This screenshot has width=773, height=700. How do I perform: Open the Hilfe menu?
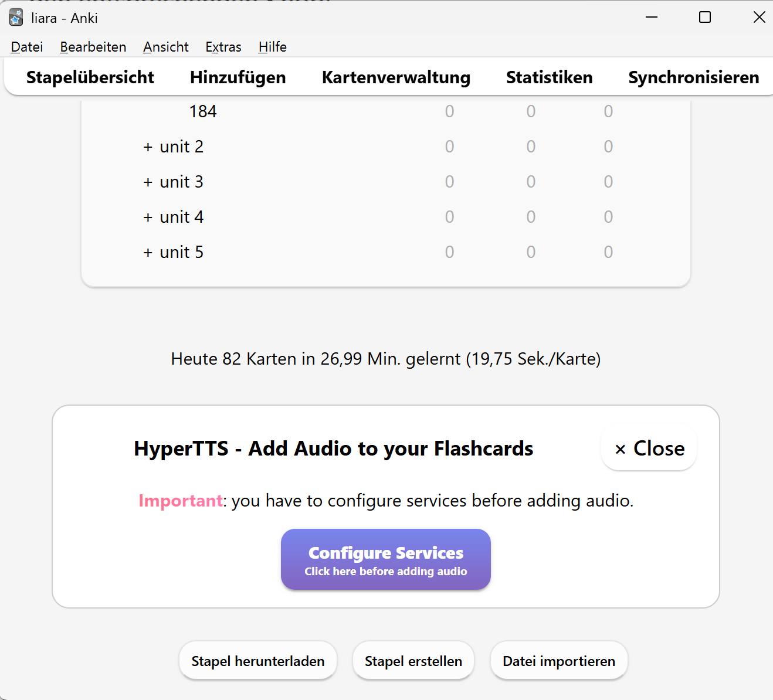[273, 47]
